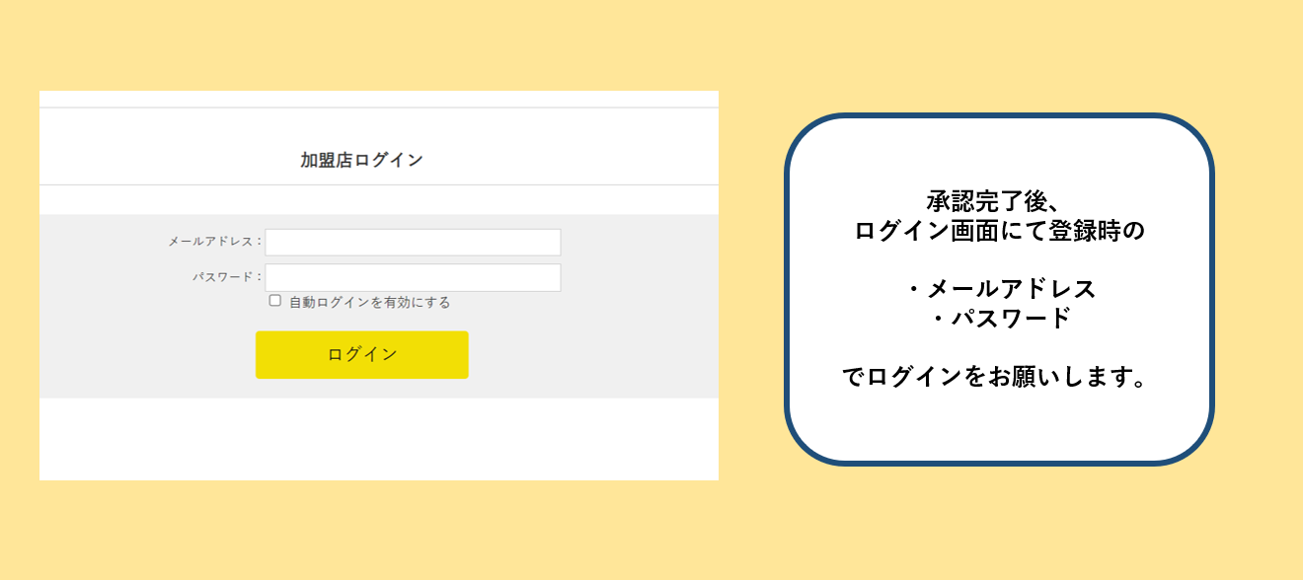Click the divider line under 加盟店ログイン heading

pos(379,184)
